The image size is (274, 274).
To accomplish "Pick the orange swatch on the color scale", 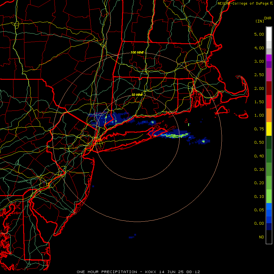I will (x=269, y=115).
